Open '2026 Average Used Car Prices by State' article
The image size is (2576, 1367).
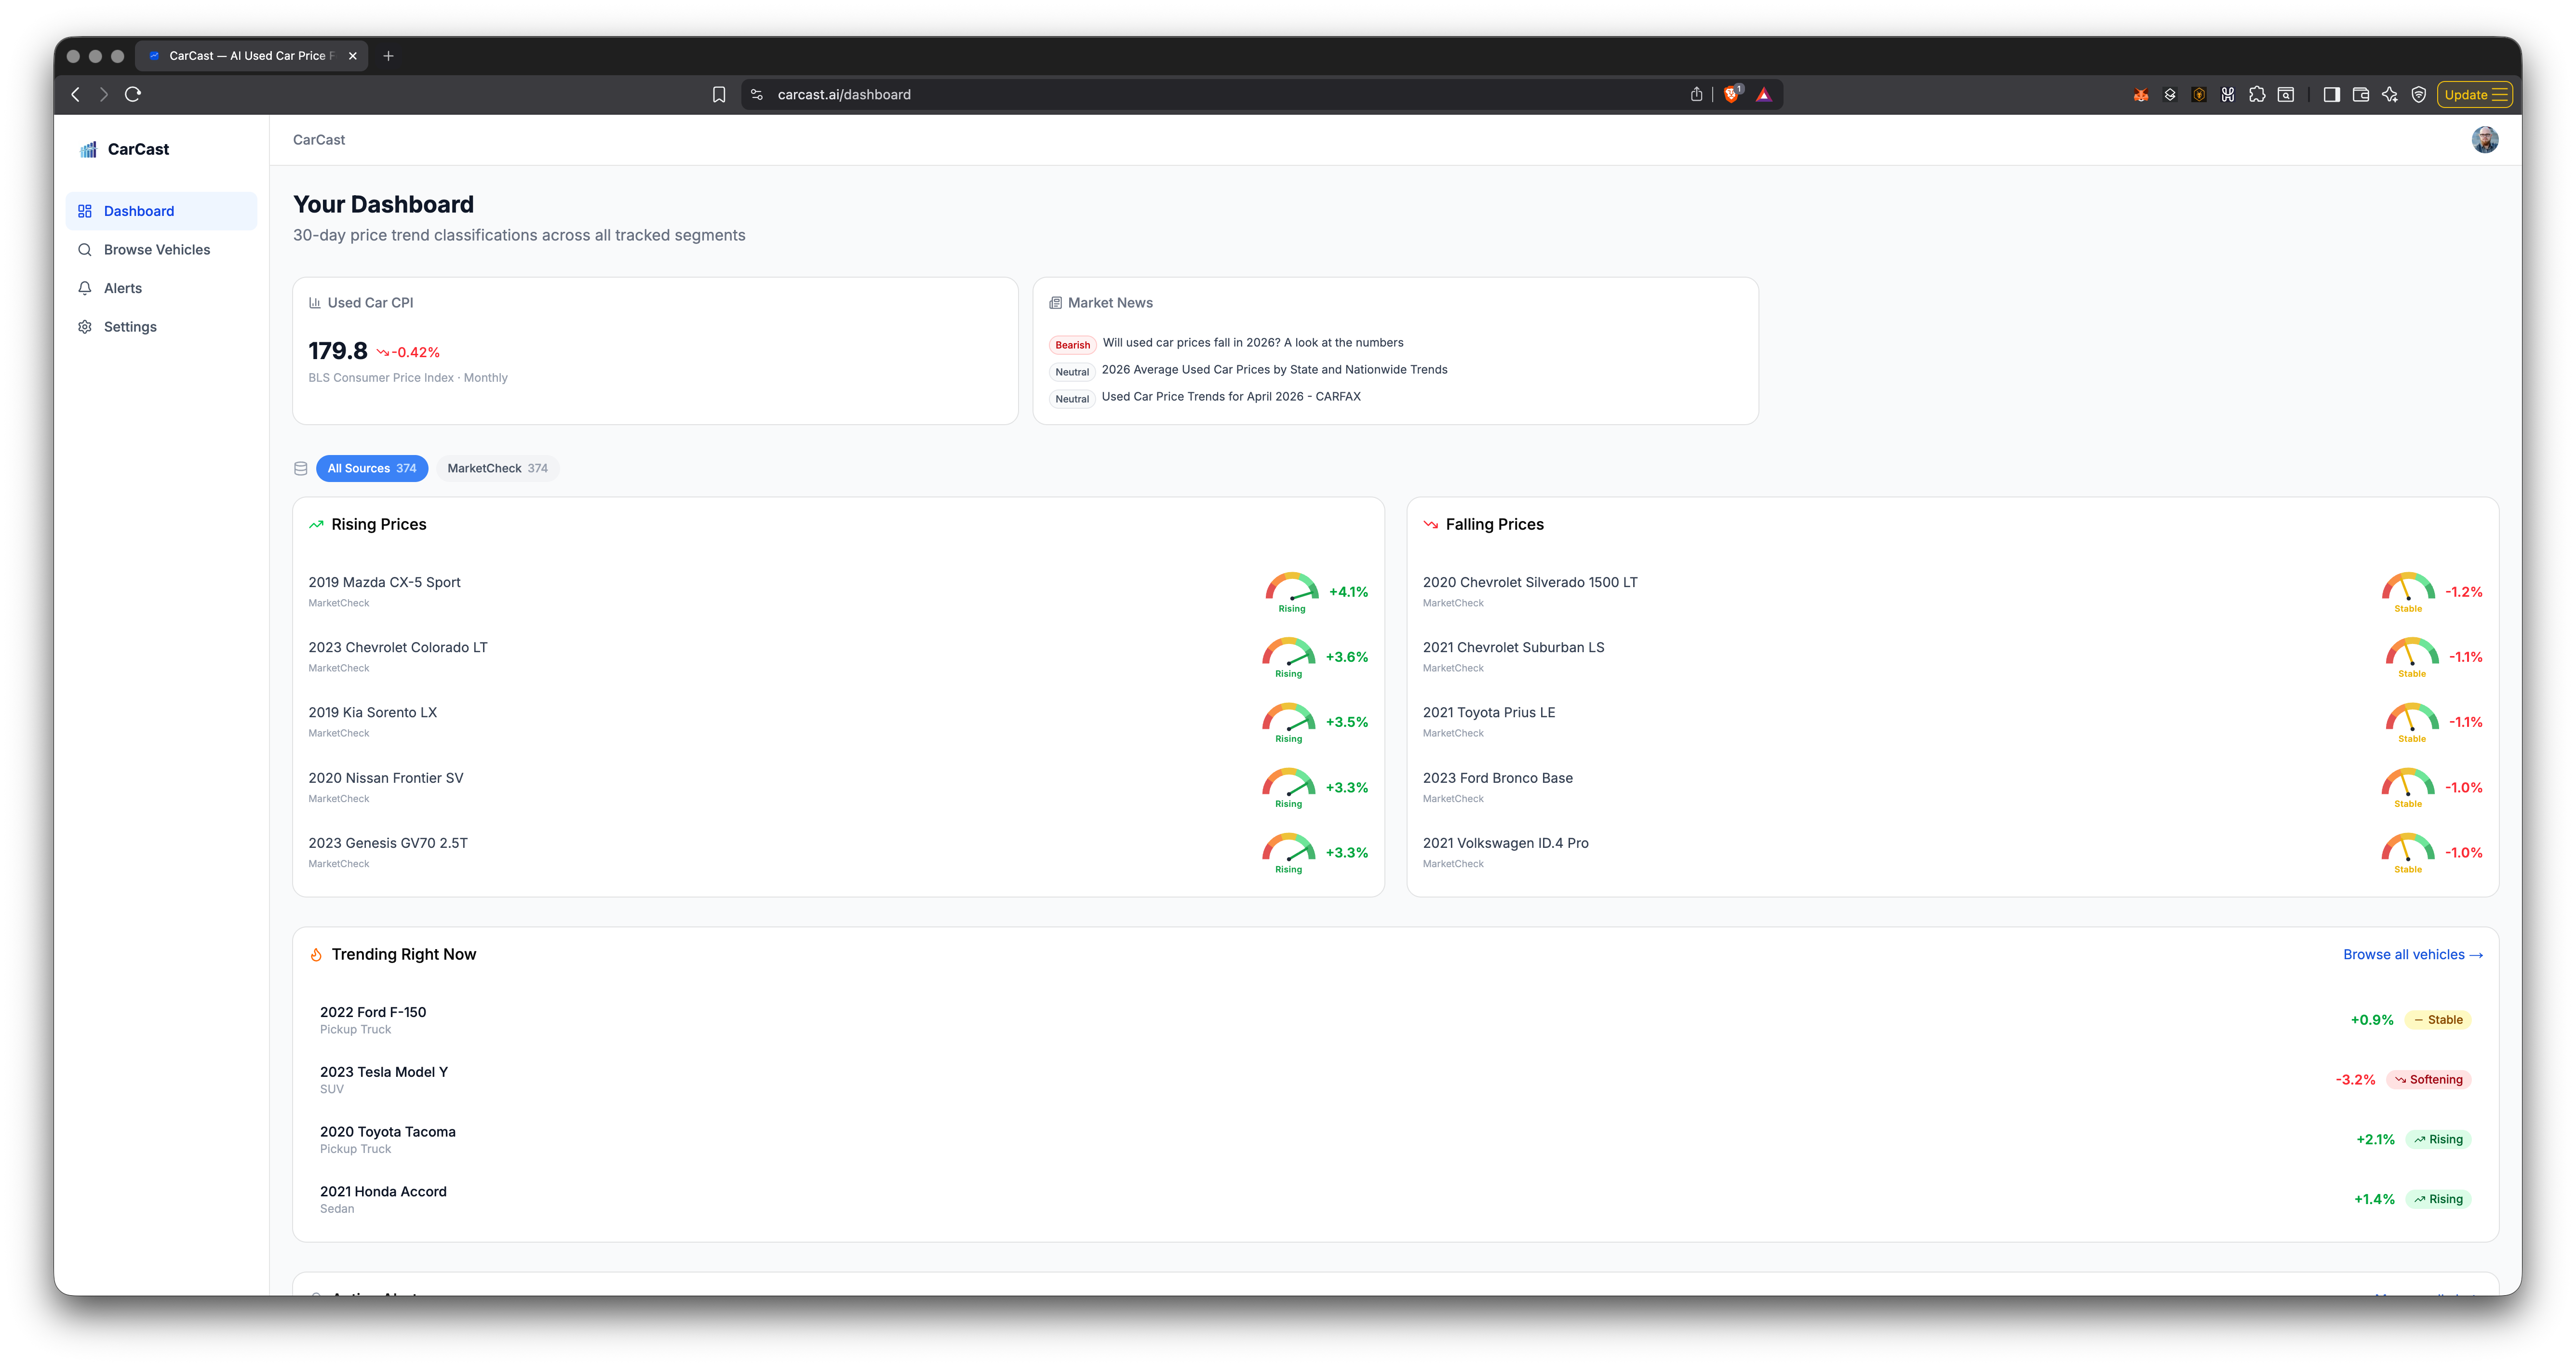tap(1275, 370)
